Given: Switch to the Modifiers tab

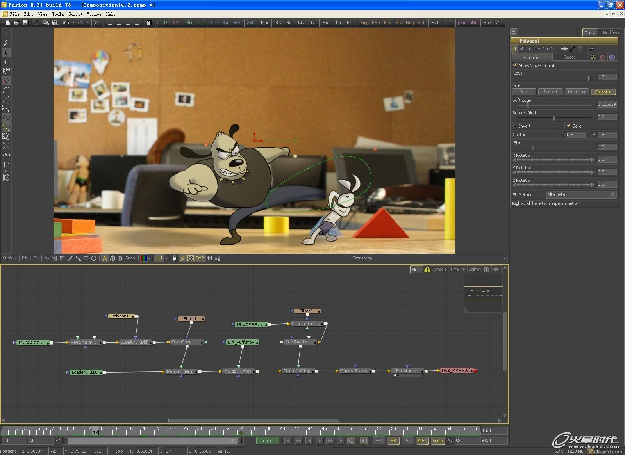Looking at the screenshot, I should point(611,32).
